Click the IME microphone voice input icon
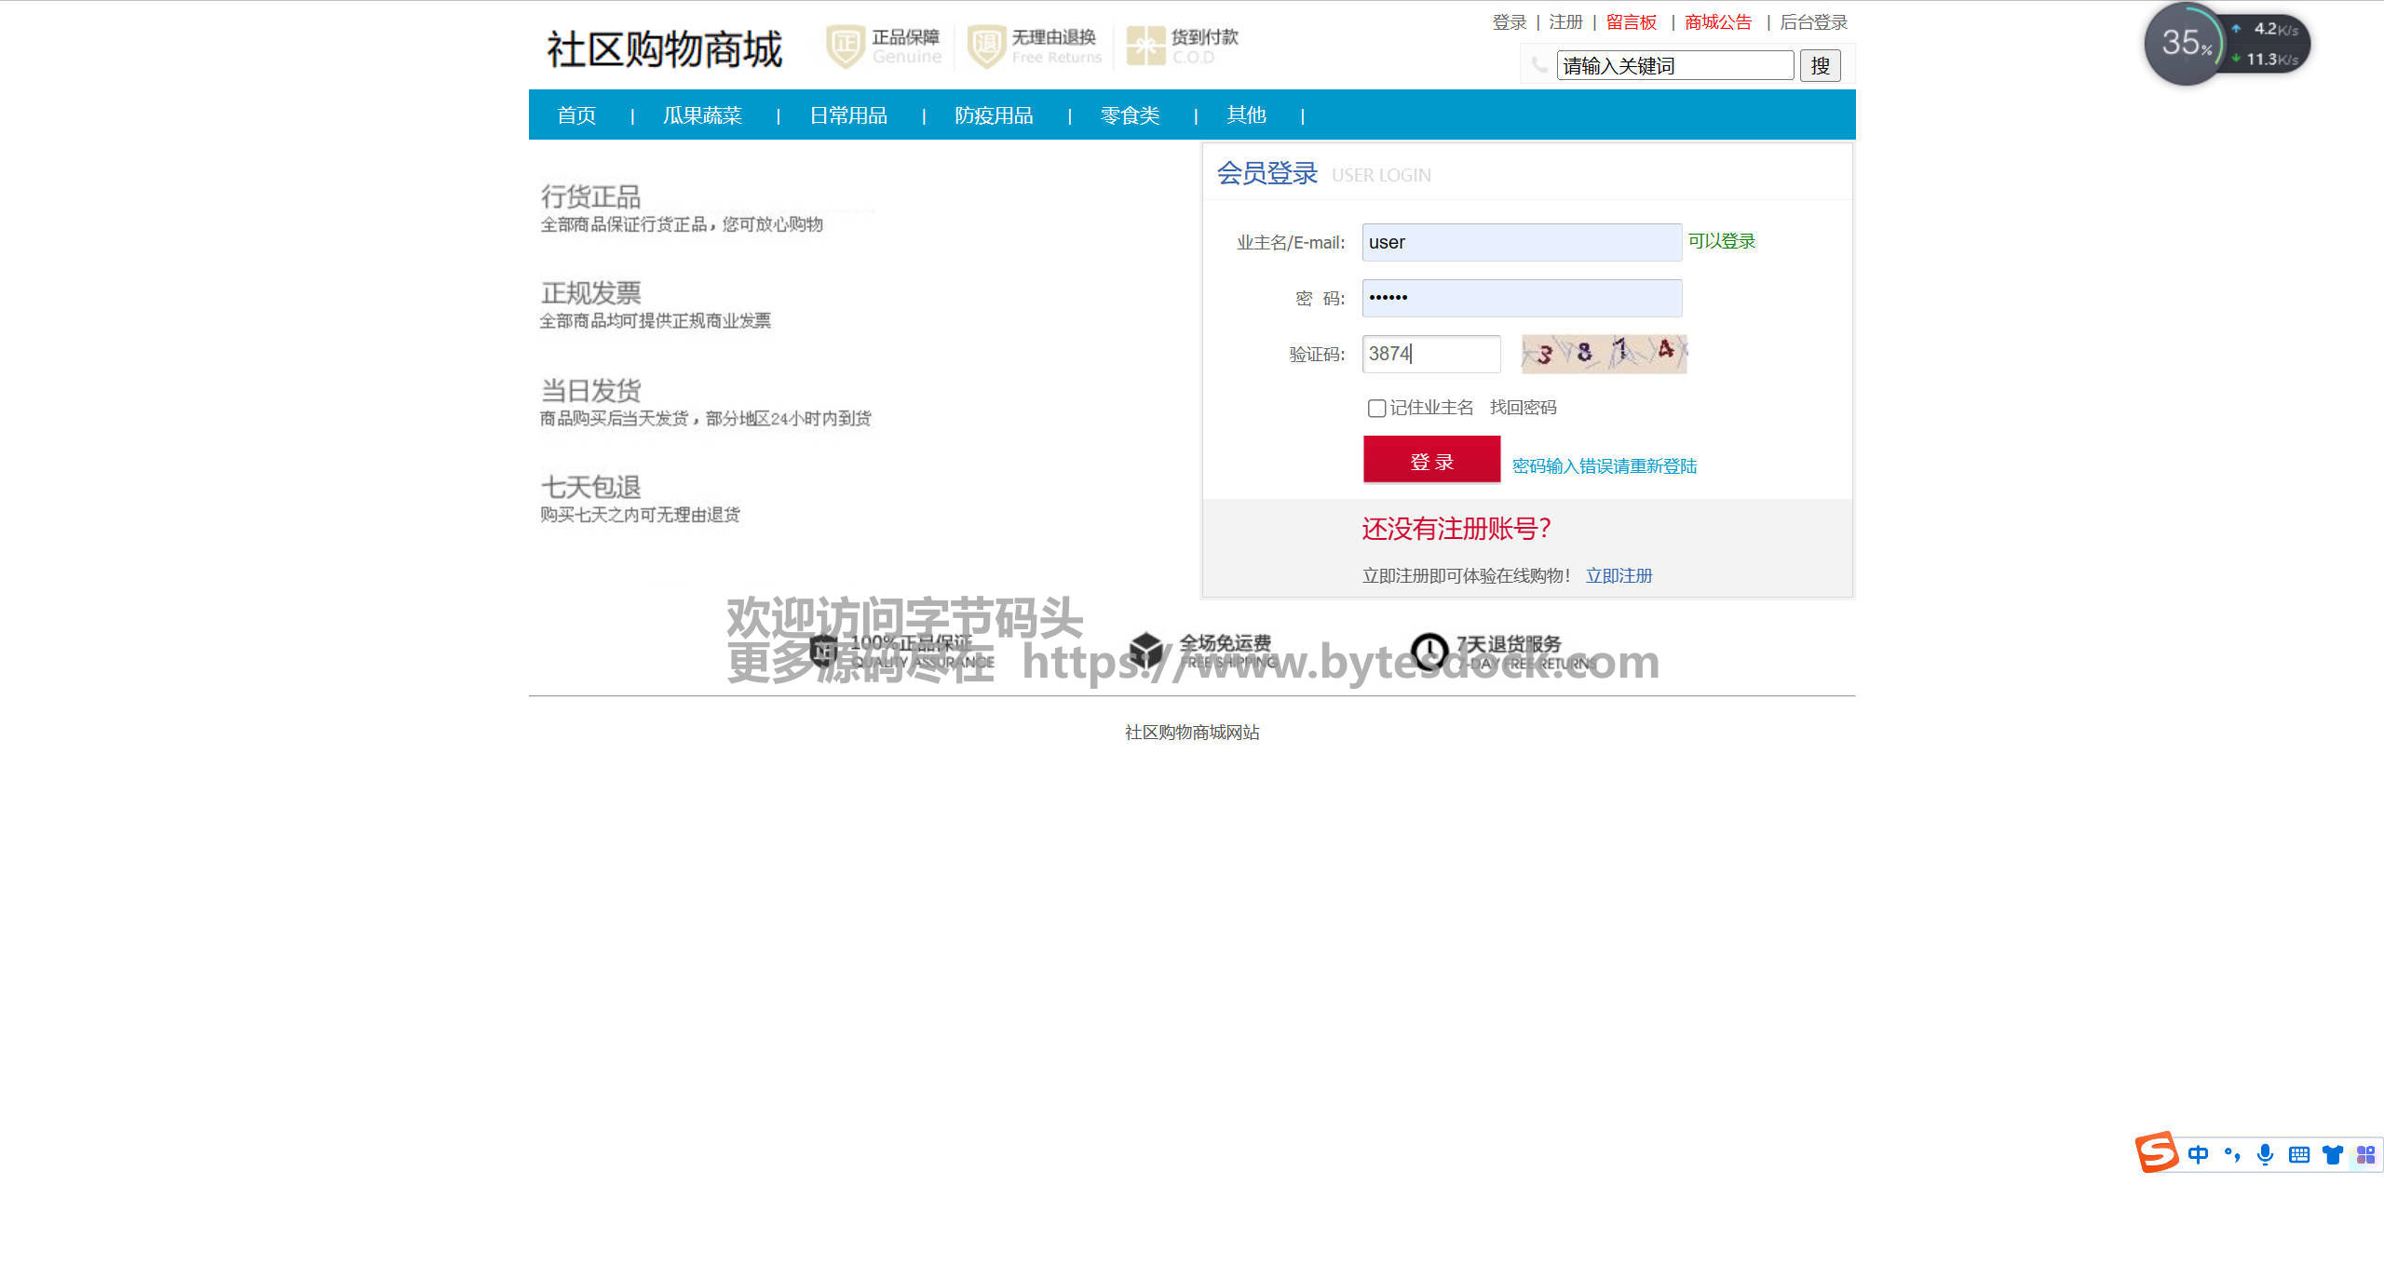Viewport: 2384px width, 1279px height. (x=2266, y=1155)
